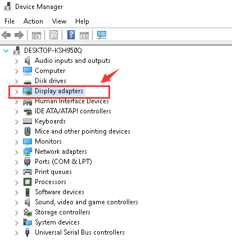Select the Keyboards tree item
The image size is (232, 252).
point(50,121)
